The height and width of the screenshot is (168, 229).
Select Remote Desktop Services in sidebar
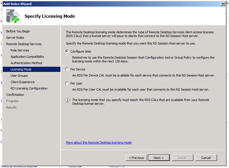click(24, 44)
